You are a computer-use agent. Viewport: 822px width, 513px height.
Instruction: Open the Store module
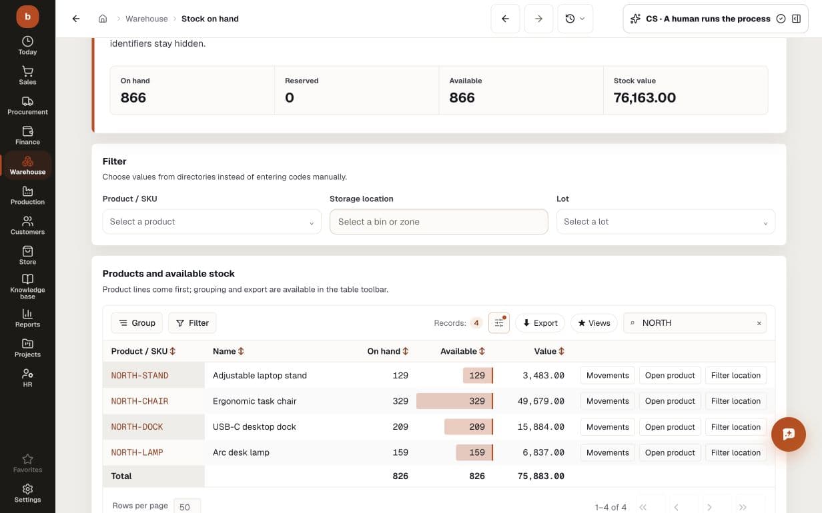click(x=27, y=255)
